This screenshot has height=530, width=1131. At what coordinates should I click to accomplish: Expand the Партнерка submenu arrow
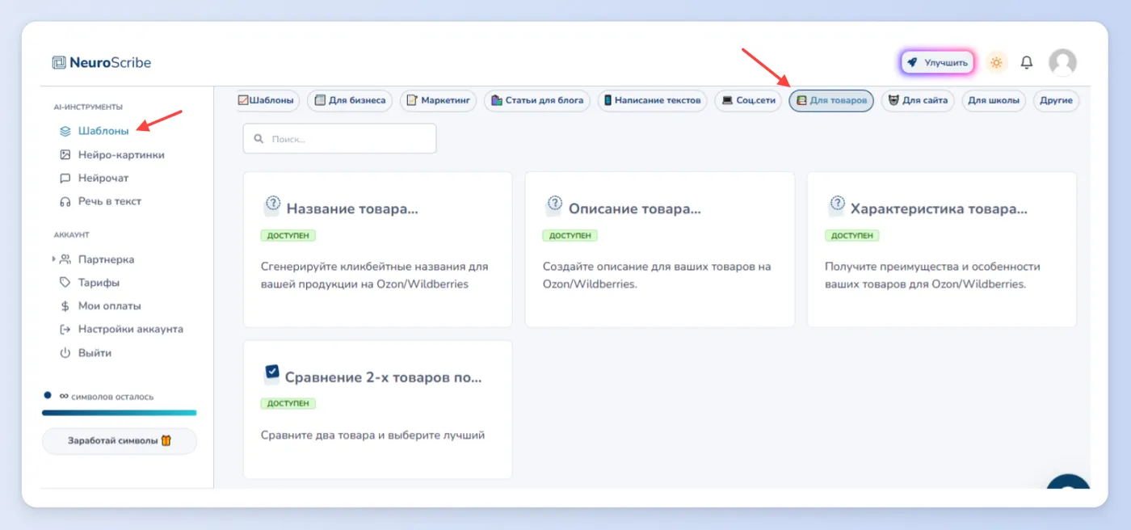[x=54, y=259]
